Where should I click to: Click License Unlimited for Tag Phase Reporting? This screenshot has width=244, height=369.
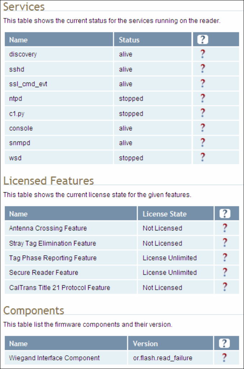point(170,258)
